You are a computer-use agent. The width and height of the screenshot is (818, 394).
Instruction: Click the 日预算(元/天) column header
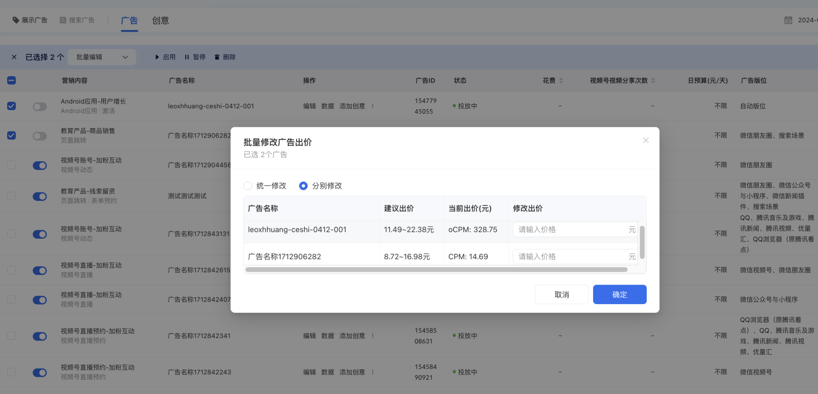pos(708,81)
